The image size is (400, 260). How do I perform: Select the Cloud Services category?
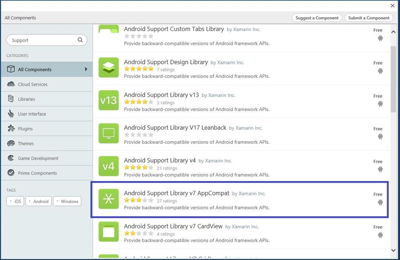pos(47,84)
